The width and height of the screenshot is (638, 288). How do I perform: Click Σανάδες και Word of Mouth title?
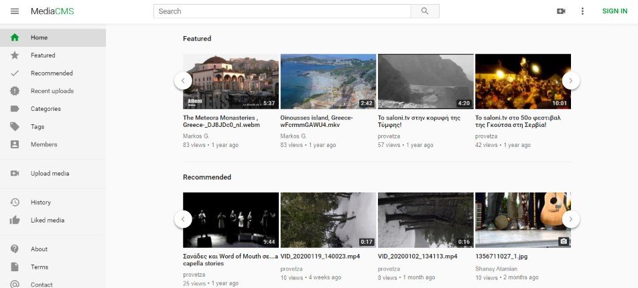point(231,260)
